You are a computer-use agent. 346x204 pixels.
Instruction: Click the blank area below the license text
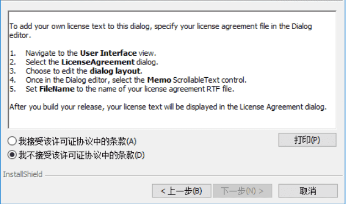172,120
